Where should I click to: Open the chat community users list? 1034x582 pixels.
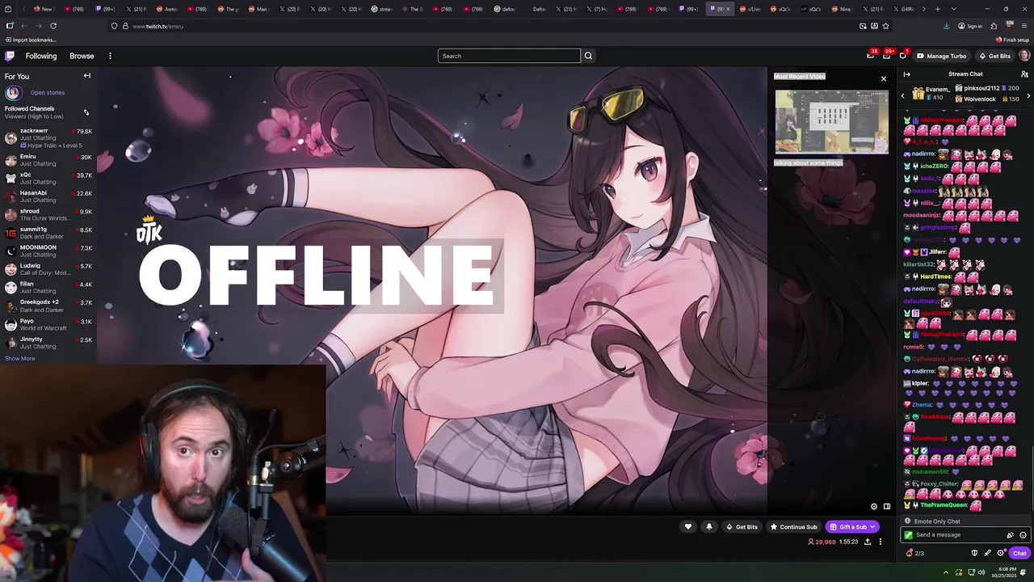(1024, 74)
